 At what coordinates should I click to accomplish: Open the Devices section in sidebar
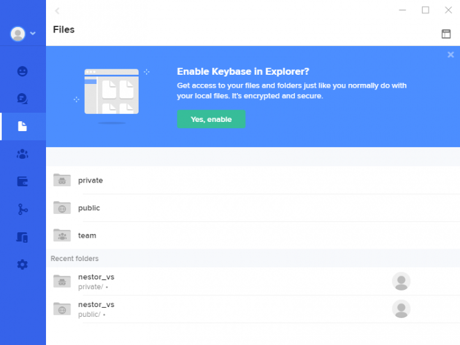pos(23,237)
